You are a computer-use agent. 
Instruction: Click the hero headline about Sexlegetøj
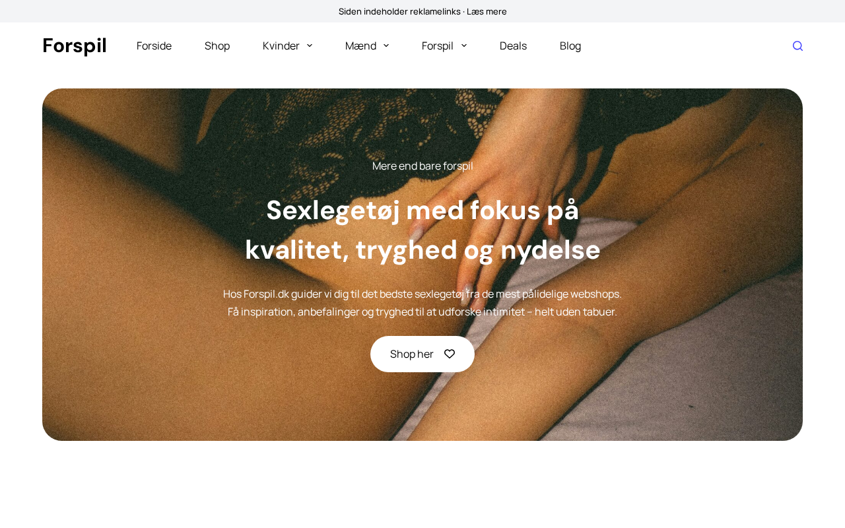(x=422, y=230)
